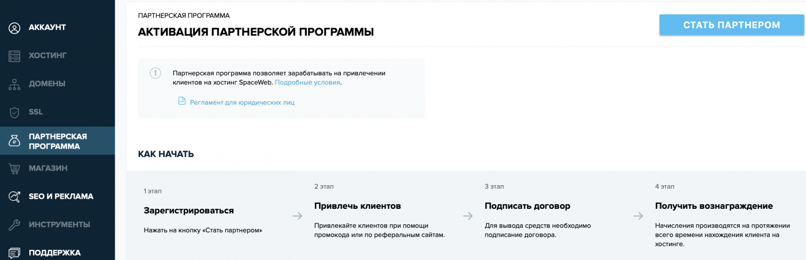This screenshot has width=806, height=260.
Task: Click the domains network icon
Action: click(15, 84)
